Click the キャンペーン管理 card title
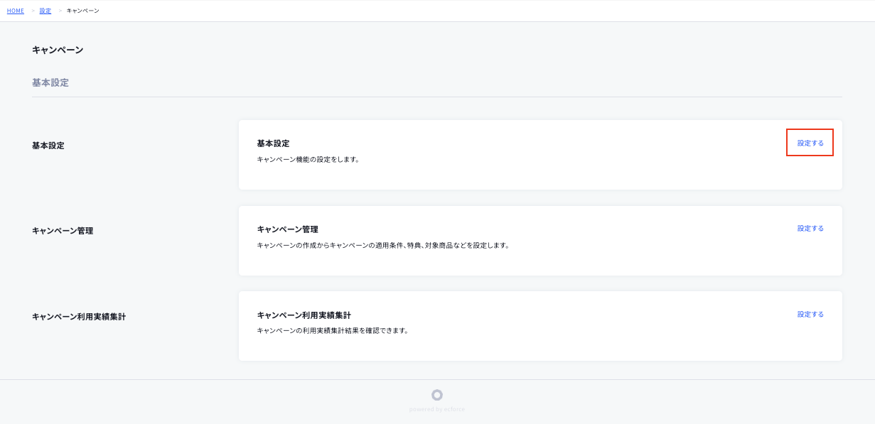This screenshot has width=875, height=424. point(288,229)
